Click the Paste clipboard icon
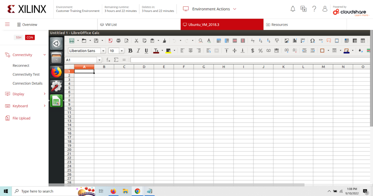Screen dimensions: 373x196 pos(152,41)
